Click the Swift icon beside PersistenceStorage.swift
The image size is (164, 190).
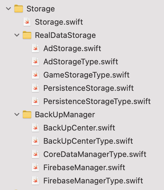click(x=35, y=88)
